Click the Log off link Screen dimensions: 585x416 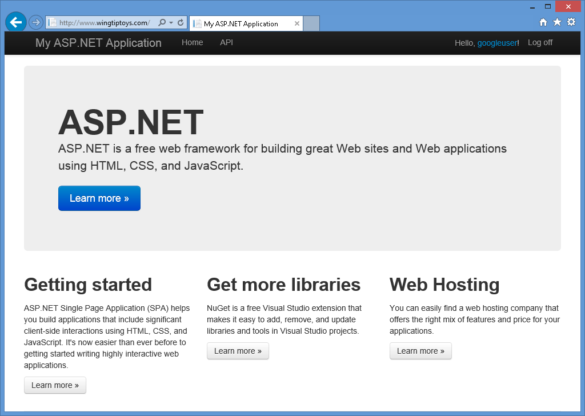540,42
